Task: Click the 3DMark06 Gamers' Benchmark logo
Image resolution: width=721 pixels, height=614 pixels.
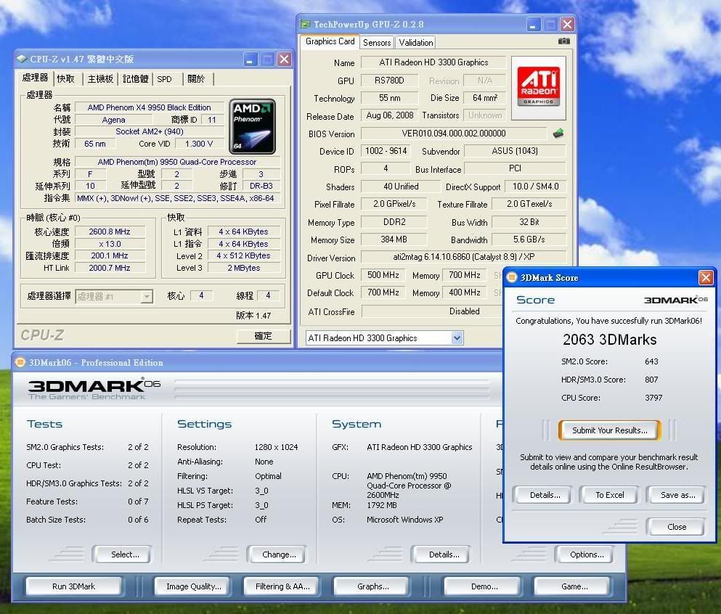Action: [94, 389]
